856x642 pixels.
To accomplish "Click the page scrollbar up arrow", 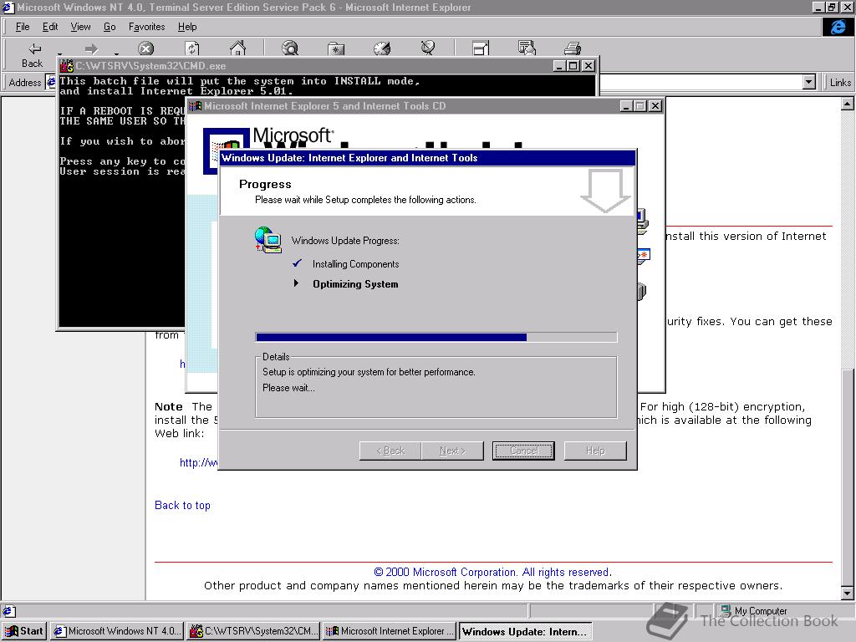I will (848, 104).
